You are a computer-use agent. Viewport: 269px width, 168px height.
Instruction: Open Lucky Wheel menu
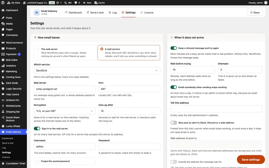click(13, 126)
